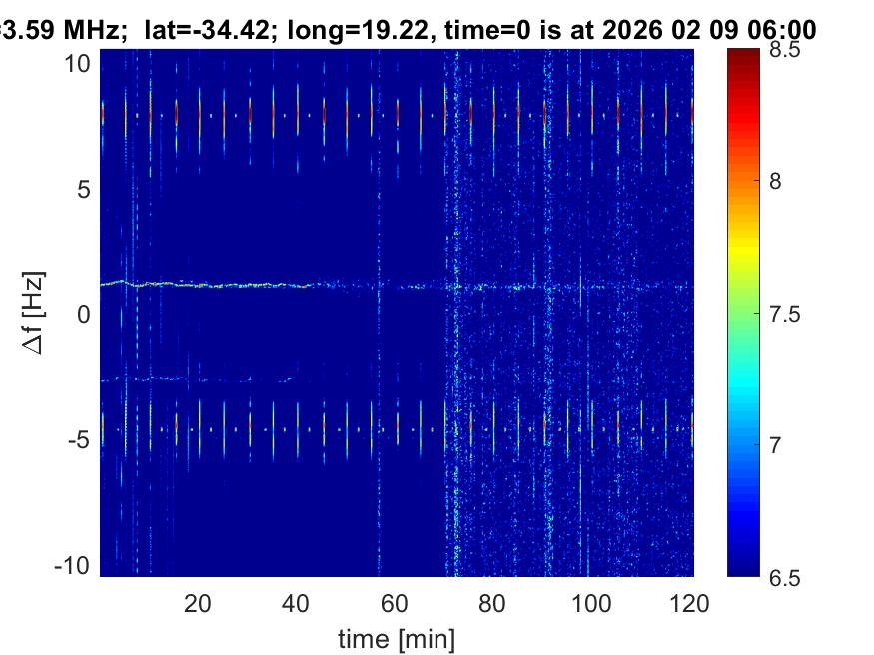Click the y-axis tick label 10
874x655 pixels.
click(78, 63)
